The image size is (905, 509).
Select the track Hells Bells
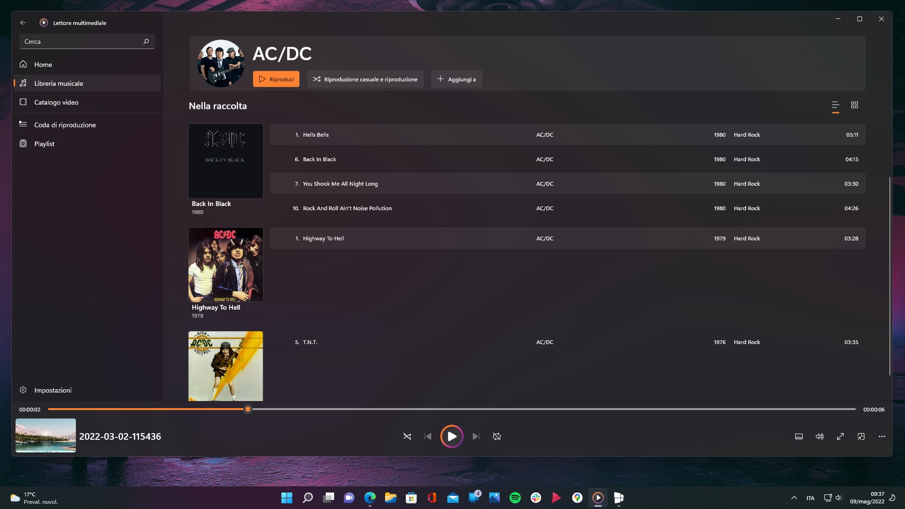tap(568, 135)
